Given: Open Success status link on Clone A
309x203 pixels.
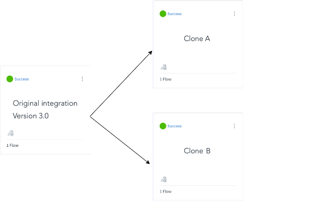Looking at the screenshot, I should pyautogui.click(x=174, y=14).
